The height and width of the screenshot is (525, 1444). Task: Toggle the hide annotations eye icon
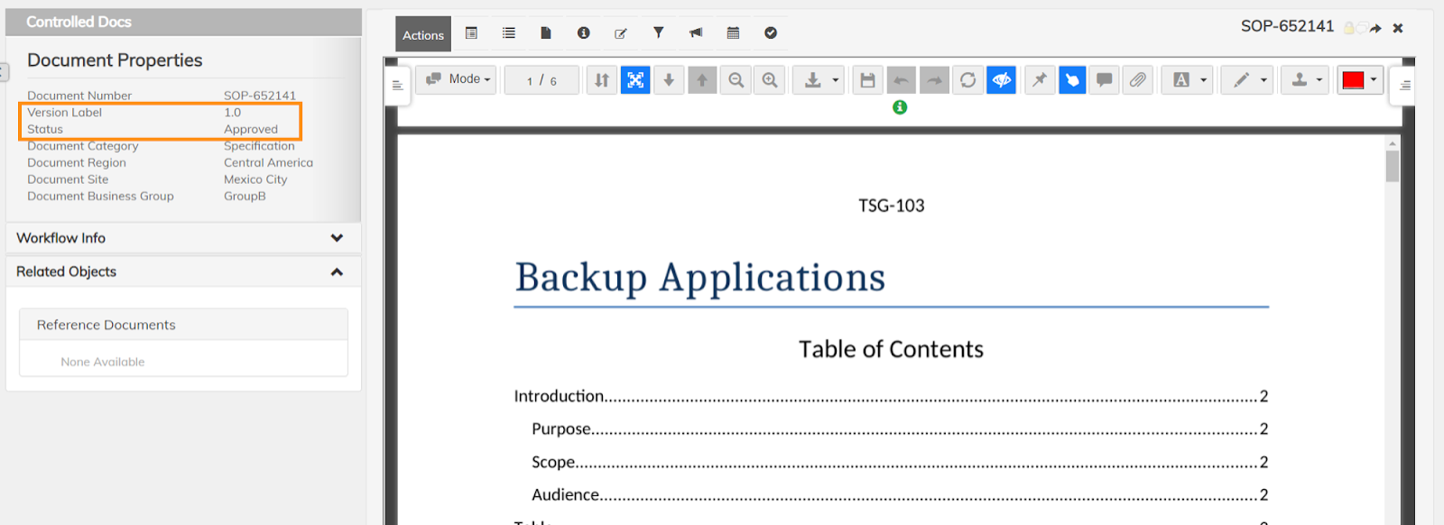point(1001,80)
